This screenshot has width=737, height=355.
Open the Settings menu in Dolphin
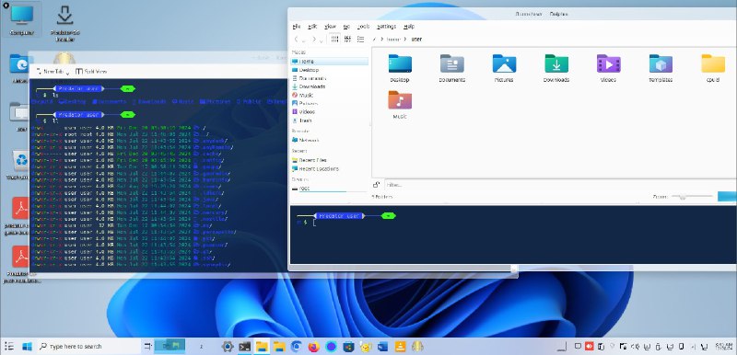[386, 27]
